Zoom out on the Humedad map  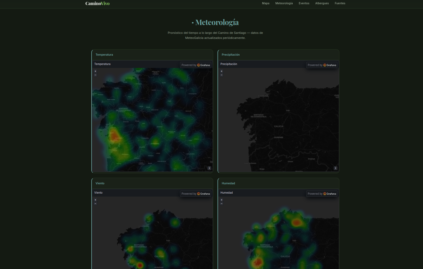(221, 203)
